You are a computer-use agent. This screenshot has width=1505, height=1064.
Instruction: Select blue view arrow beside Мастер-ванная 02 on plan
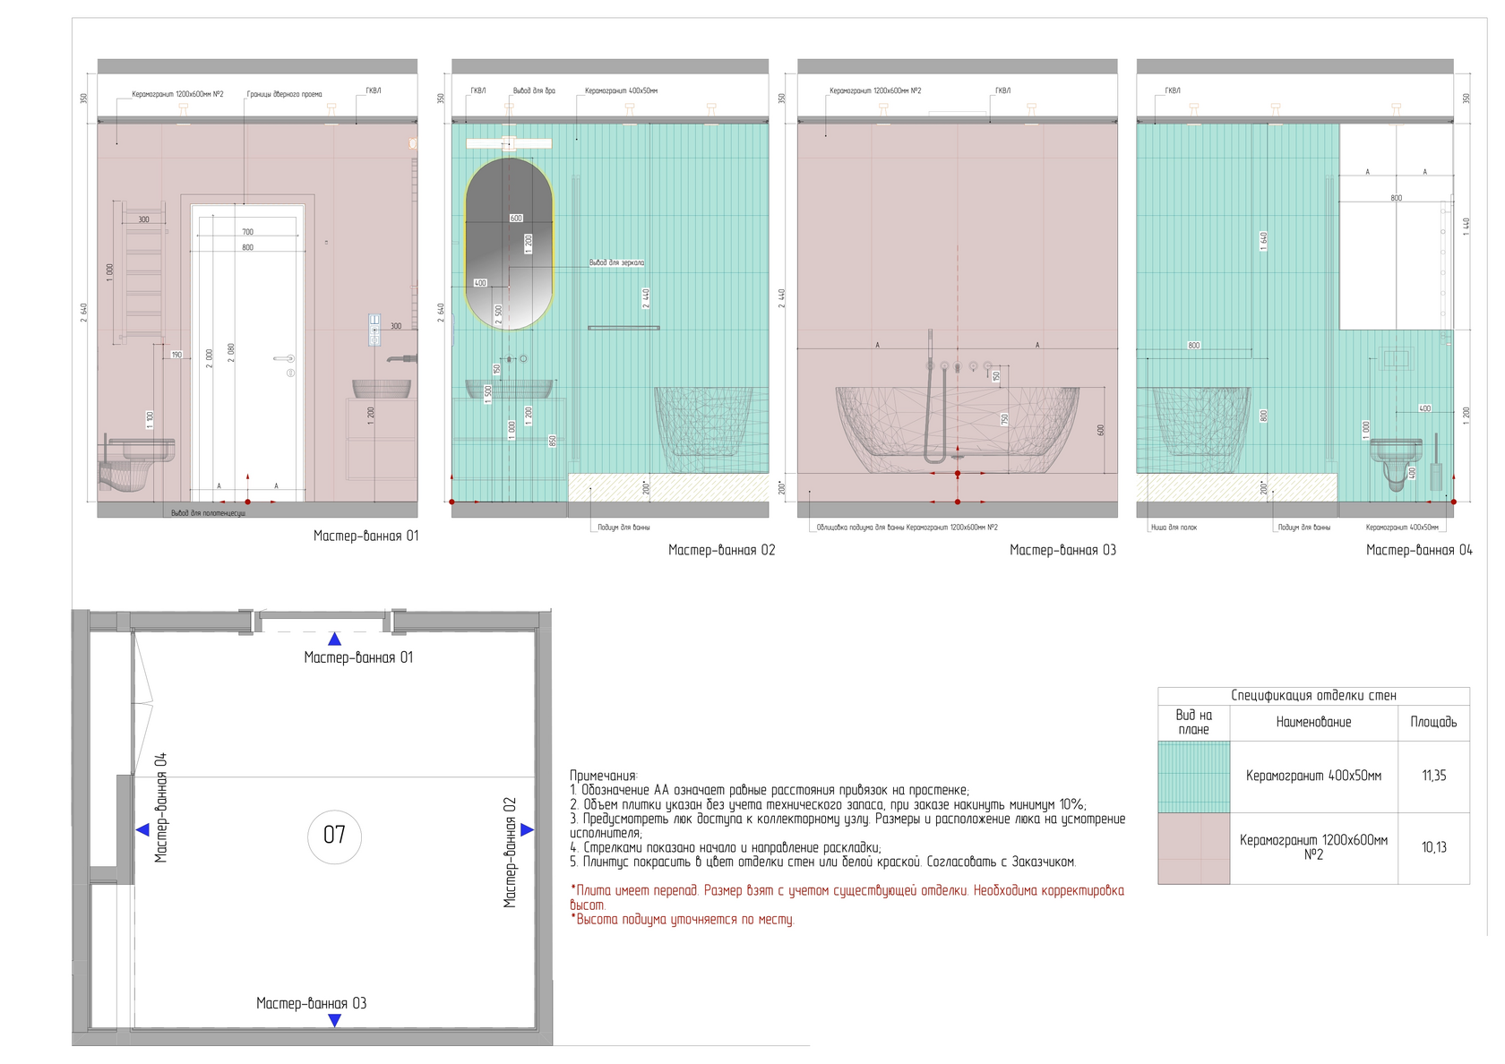click(x=527, y=830)
